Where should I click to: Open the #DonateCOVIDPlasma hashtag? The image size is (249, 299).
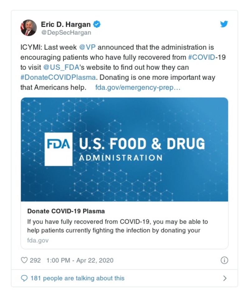coord(58,77)
